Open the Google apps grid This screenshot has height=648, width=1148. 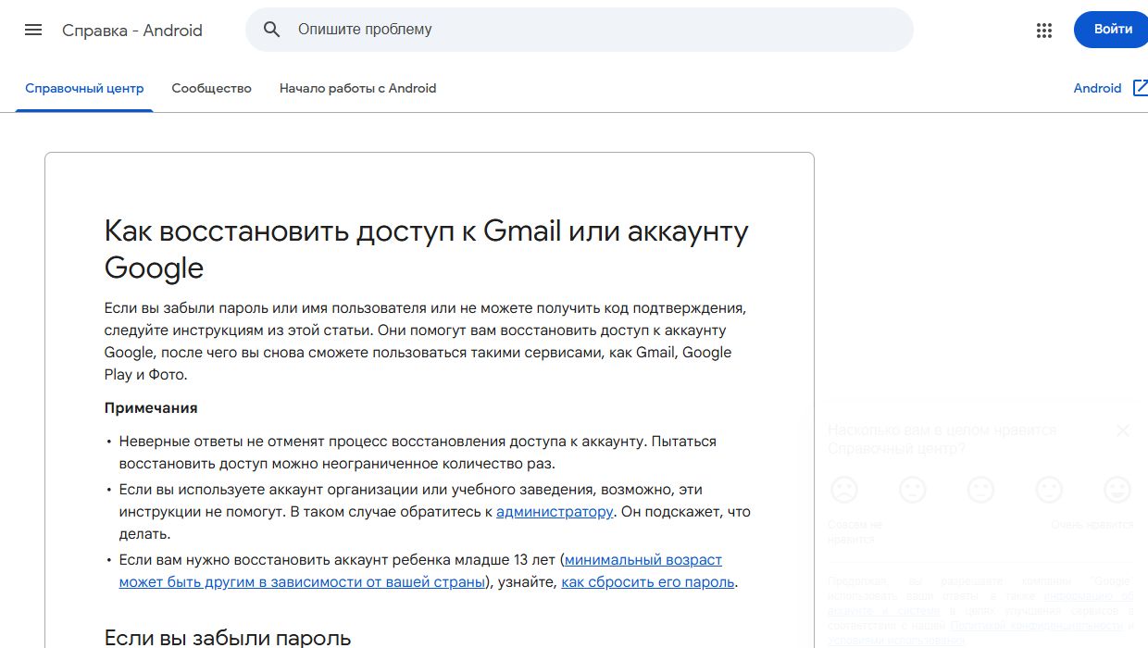coord(1044,31)
